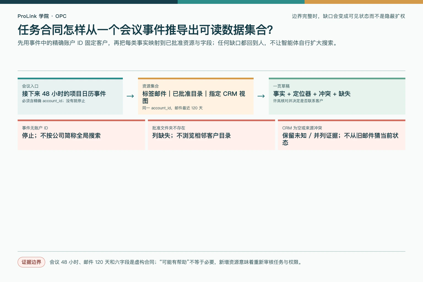
Task: Select the text 列缺失；不浏览相邻客户目录
Action: [192, 135]
